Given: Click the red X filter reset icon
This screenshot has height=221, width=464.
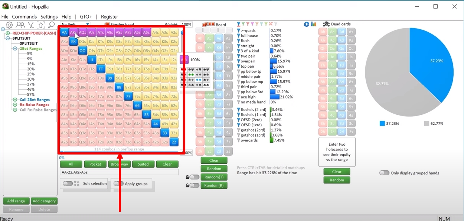Looking at the screenshot, I should pyautogui.click(x=271, y=25).
